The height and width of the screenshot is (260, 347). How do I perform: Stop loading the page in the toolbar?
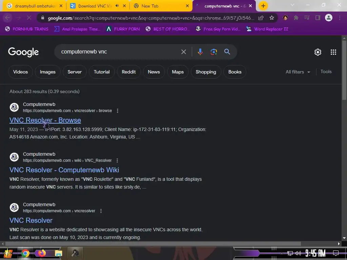point(29,18)
